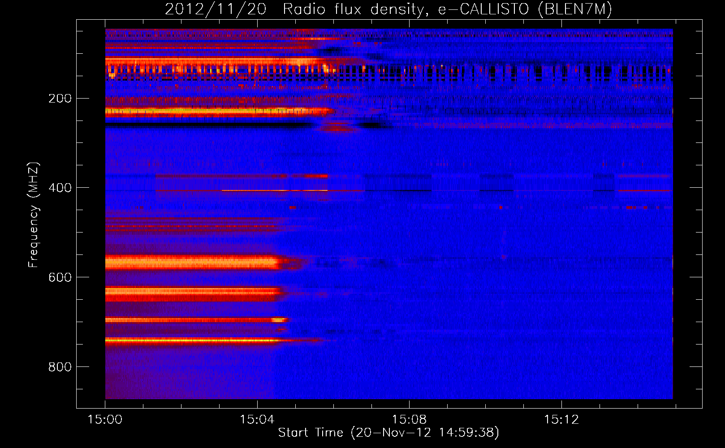Select the 15:12 time tick label

coord(561,420)
